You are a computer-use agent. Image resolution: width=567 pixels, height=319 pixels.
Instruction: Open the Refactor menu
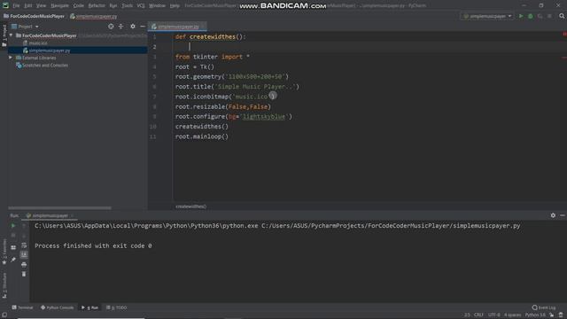(97, 6)
